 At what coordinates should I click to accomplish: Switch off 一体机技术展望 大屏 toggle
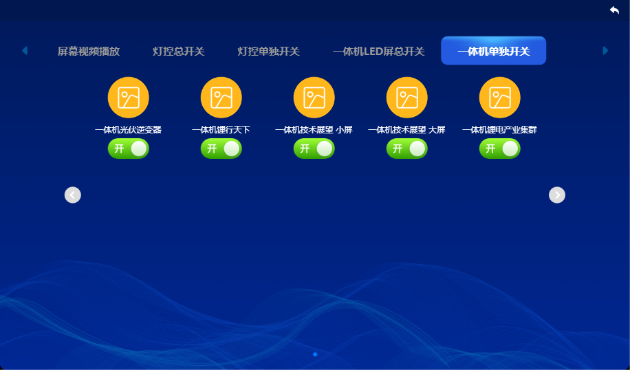[x=406, y=149]
